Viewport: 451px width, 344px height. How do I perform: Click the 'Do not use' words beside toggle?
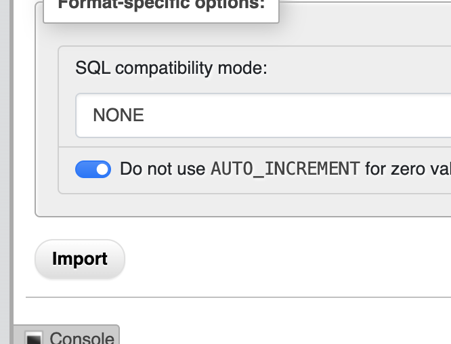[x=163, y=169]
